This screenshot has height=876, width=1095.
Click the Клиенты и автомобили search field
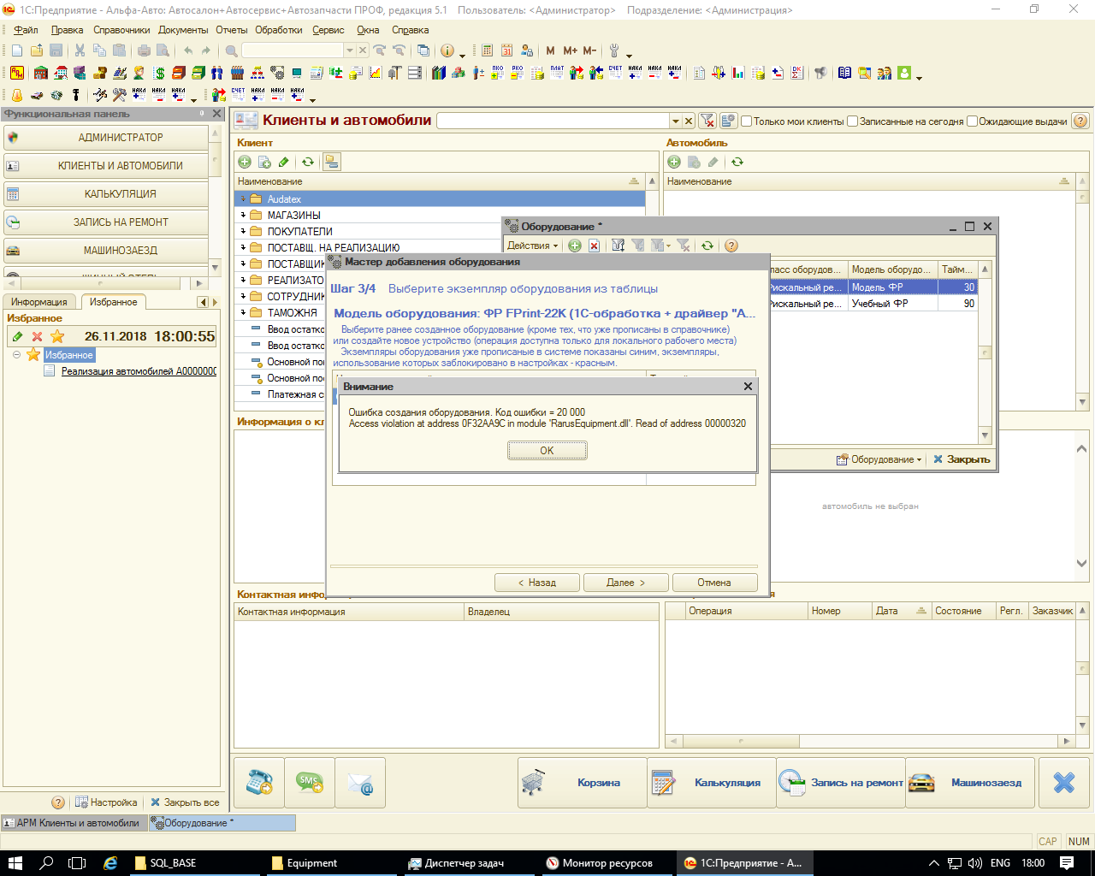tap(553, 121)
